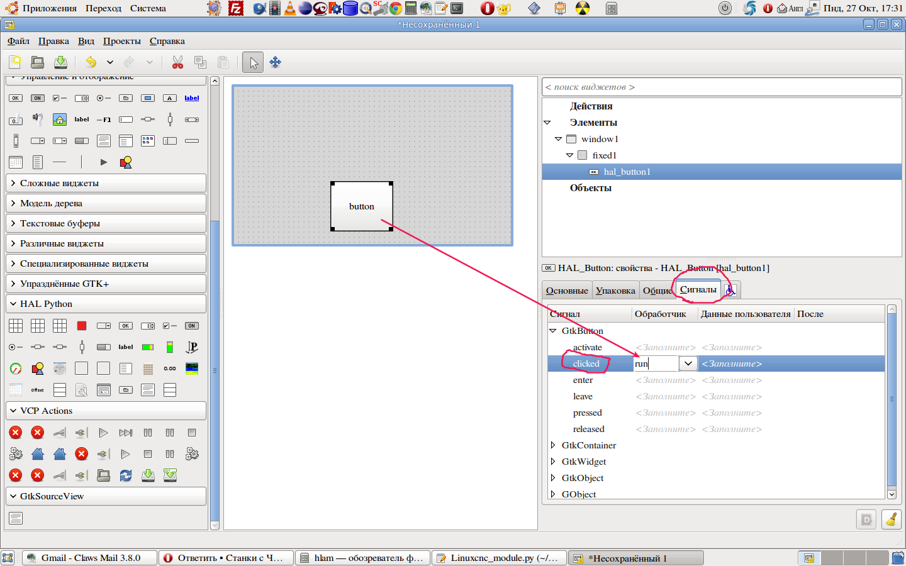
Task: Select the blue refresh arrows VCP action
Action: tap(126, 475)
